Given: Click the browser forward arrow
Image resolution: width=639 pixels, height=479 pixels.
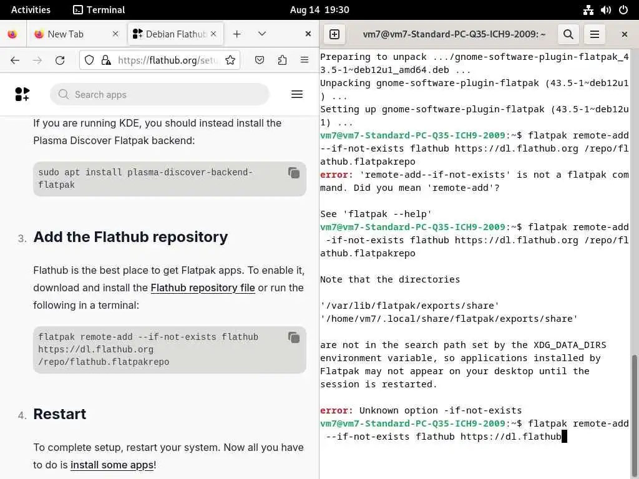Looking at the screenshot, I should coord(37,60).
